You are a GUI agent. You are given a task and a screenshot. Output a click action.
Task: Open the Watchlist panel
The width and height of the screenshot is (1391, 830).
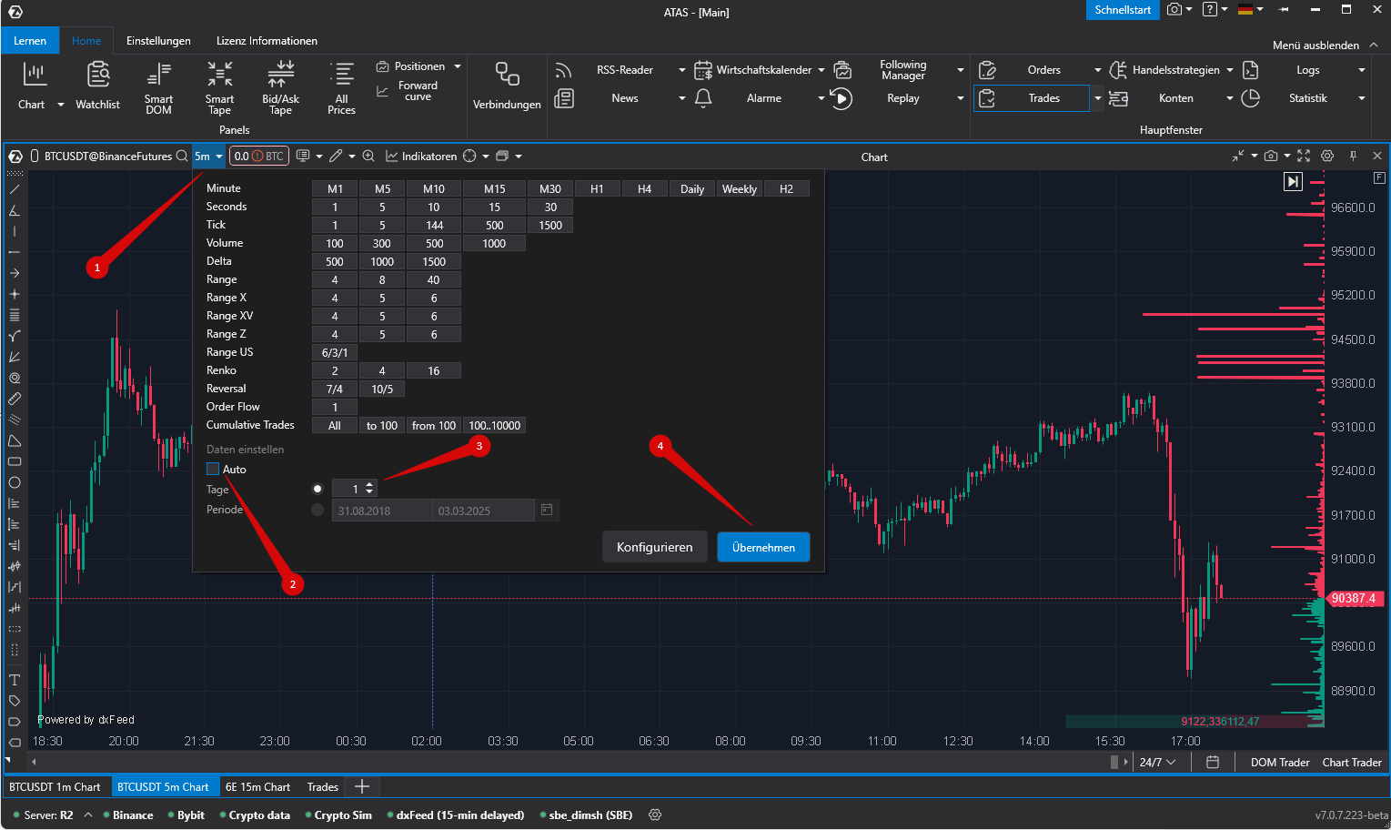(x=97, y=87)
